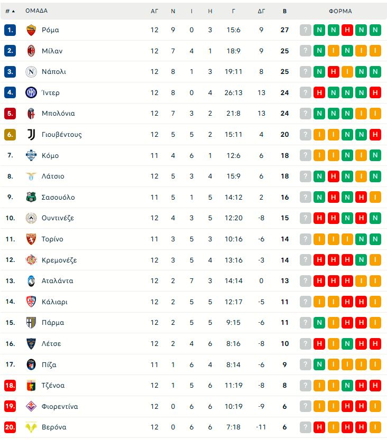The image size is (387, 440).
Task: Sort standings by the ΑΓ matches header
Action: coord(154,11)
